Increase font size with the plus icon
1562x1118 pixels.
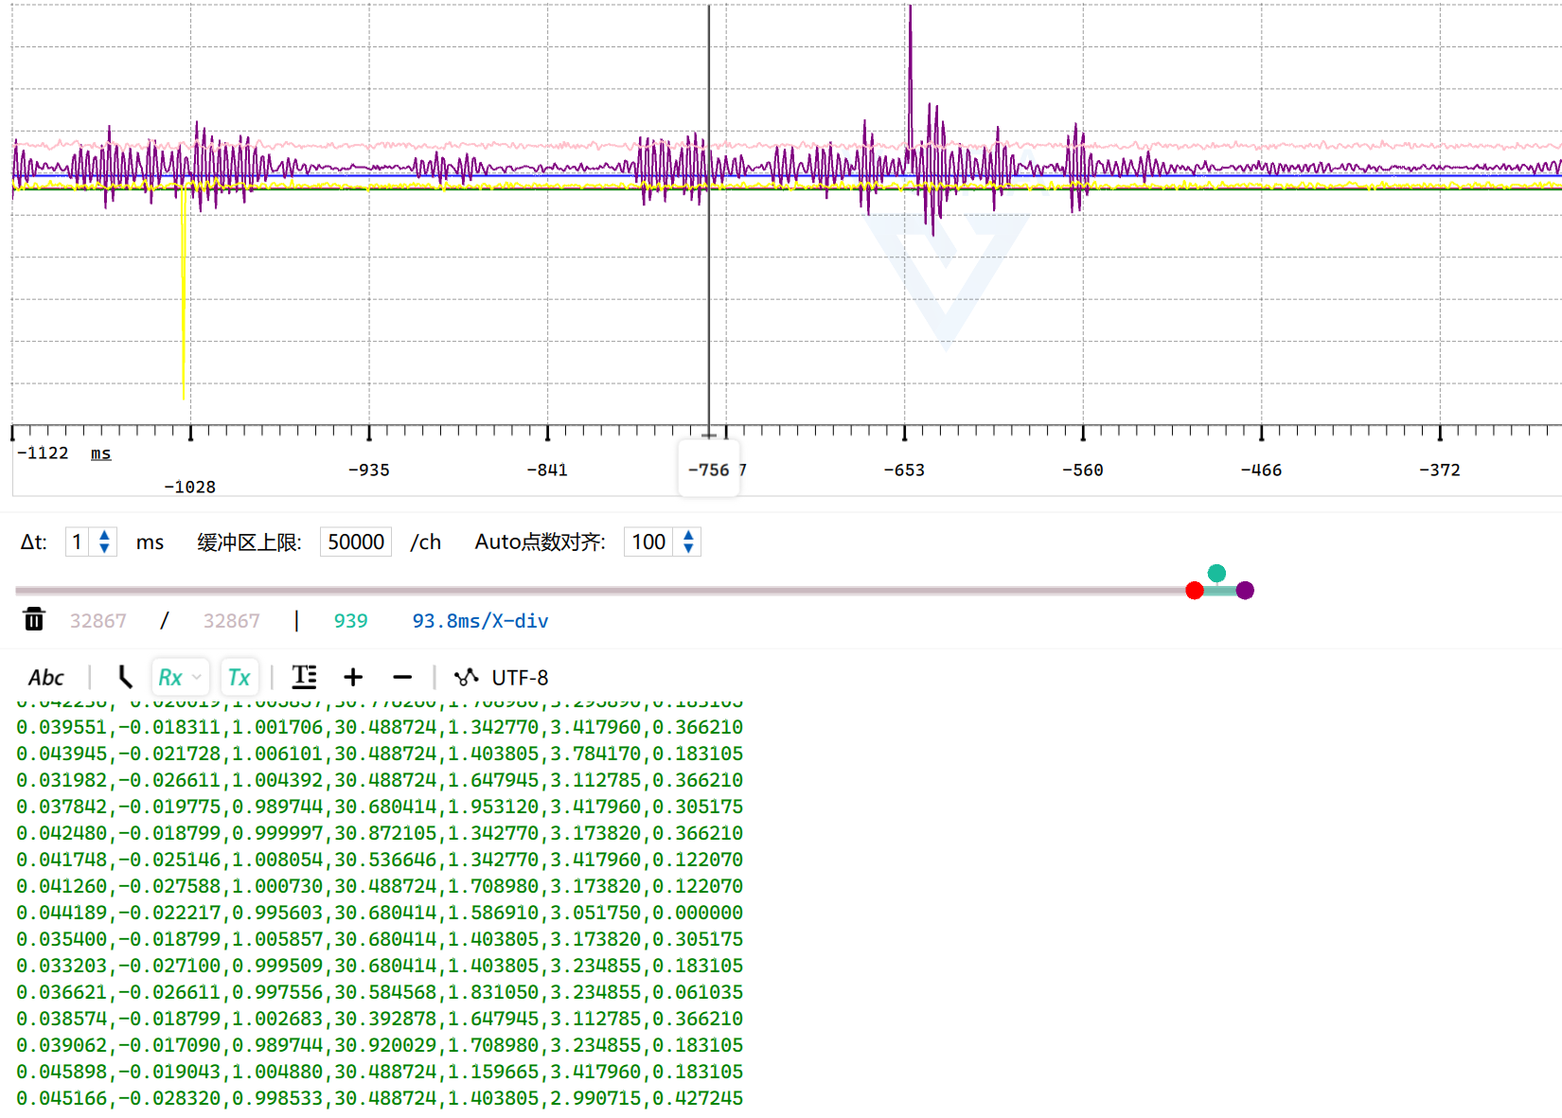click(x=353, y=677)
